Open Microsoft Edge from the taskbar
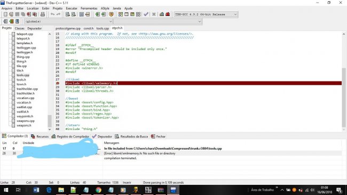Viewport: 347px width, 195px height. click(49, 190)
